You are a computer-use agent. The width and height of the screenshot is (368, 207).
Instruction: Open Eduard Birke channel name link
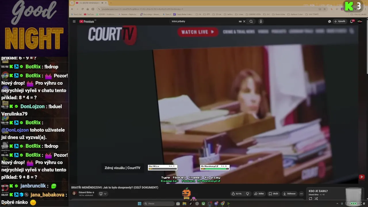tap(85, 193)
